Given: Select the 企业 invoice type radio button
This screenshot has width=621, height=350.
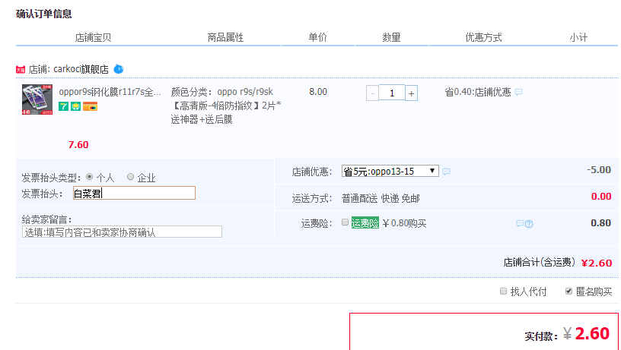Looking at the screenshot, I should point(130,177).
